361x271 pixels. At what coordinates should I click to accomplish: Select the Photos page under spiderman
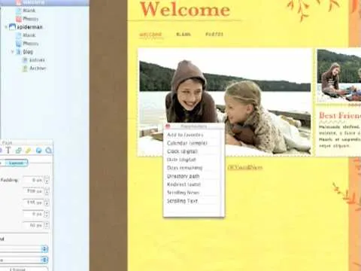click(x=30, y=44)
